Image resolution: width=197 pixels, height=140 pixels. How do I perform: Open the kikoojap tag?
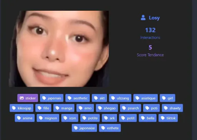click(x=22, y=108)
